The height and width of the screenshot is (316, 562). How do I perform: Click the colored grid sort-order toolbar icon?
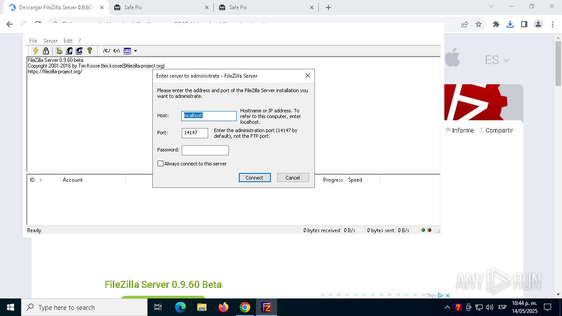[x=127, y=51]
